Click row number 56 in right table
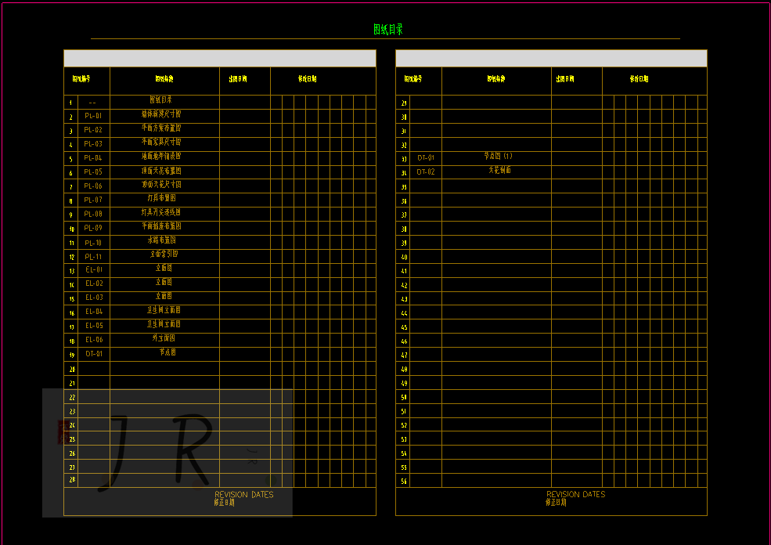This screenshot has width=771, height=545. point(404,482)
